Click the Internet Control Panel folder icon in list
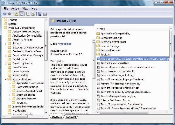Image resolution: width=175 pixels, height=125 pixels. [98, 42]
